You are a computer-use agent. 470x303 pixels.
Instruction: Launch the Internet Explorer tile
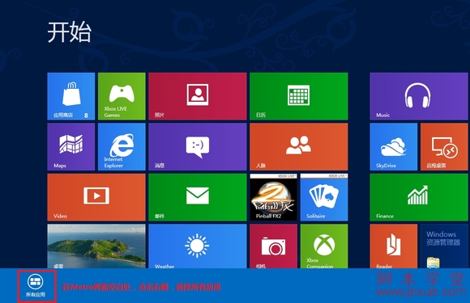point(122,147)
